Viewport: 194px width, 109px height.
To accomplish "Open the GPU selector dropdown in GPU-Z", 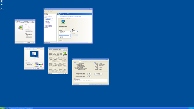I will [54, 73].
